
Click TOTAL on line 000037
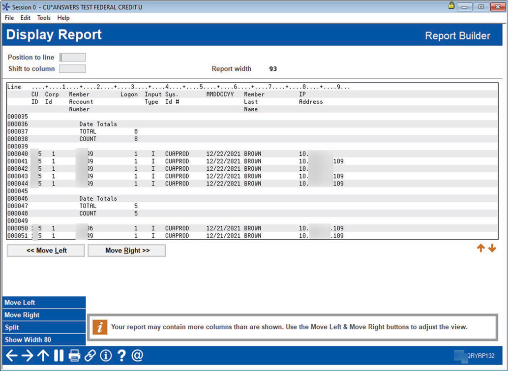click(x=88, y=131)
